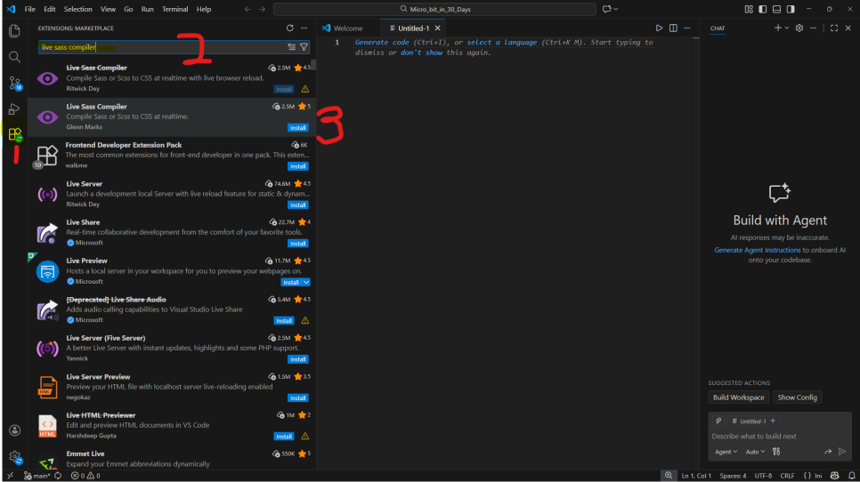Open the extension filter funnel
Image resolution: width=860 pixels, height=482 pixels.
(304, 47)
